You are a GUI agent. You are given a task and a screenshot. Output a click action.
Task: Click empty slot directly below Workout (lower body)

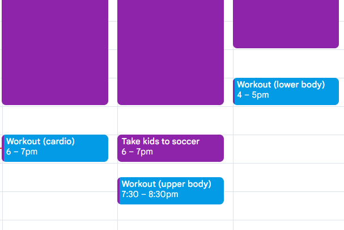pyautogui.click(x=286, y=120)
